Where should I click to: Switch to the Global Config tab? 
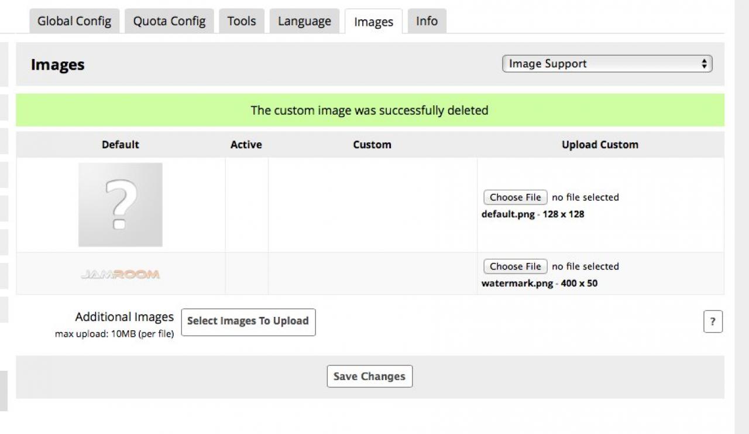tap(74, 21)
